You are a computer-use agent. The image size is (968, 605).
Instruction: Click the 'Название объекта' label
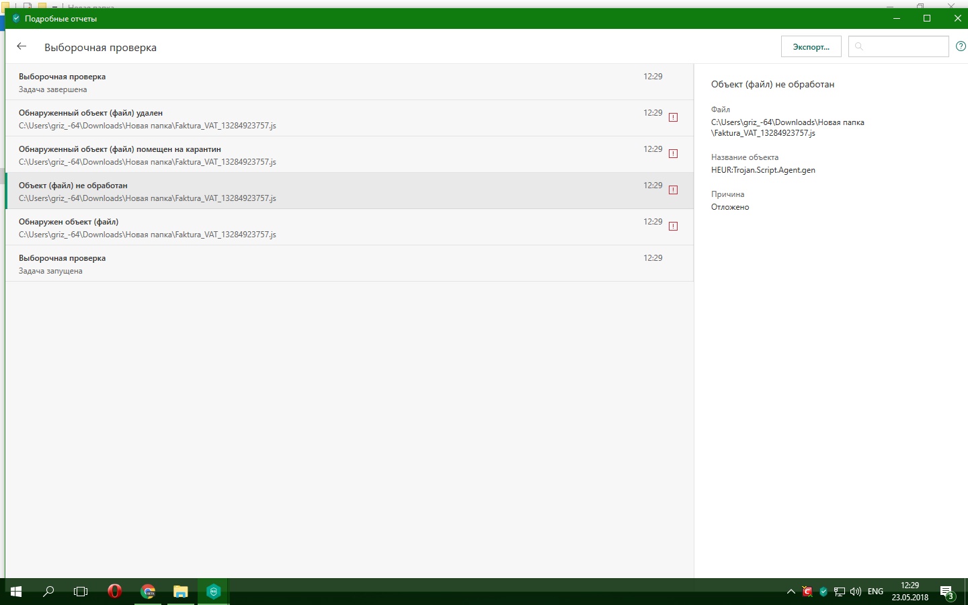[x=745, y=157]
